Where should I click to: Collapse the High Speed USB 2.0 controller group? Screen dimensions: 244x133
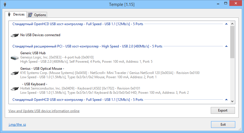(x=226, y=46)
